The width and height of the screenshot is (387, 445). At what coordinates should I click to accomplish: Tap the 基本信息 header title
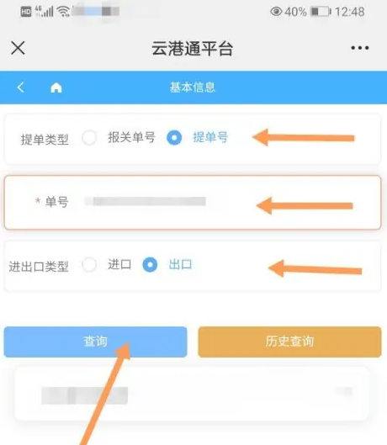point(193,87)
